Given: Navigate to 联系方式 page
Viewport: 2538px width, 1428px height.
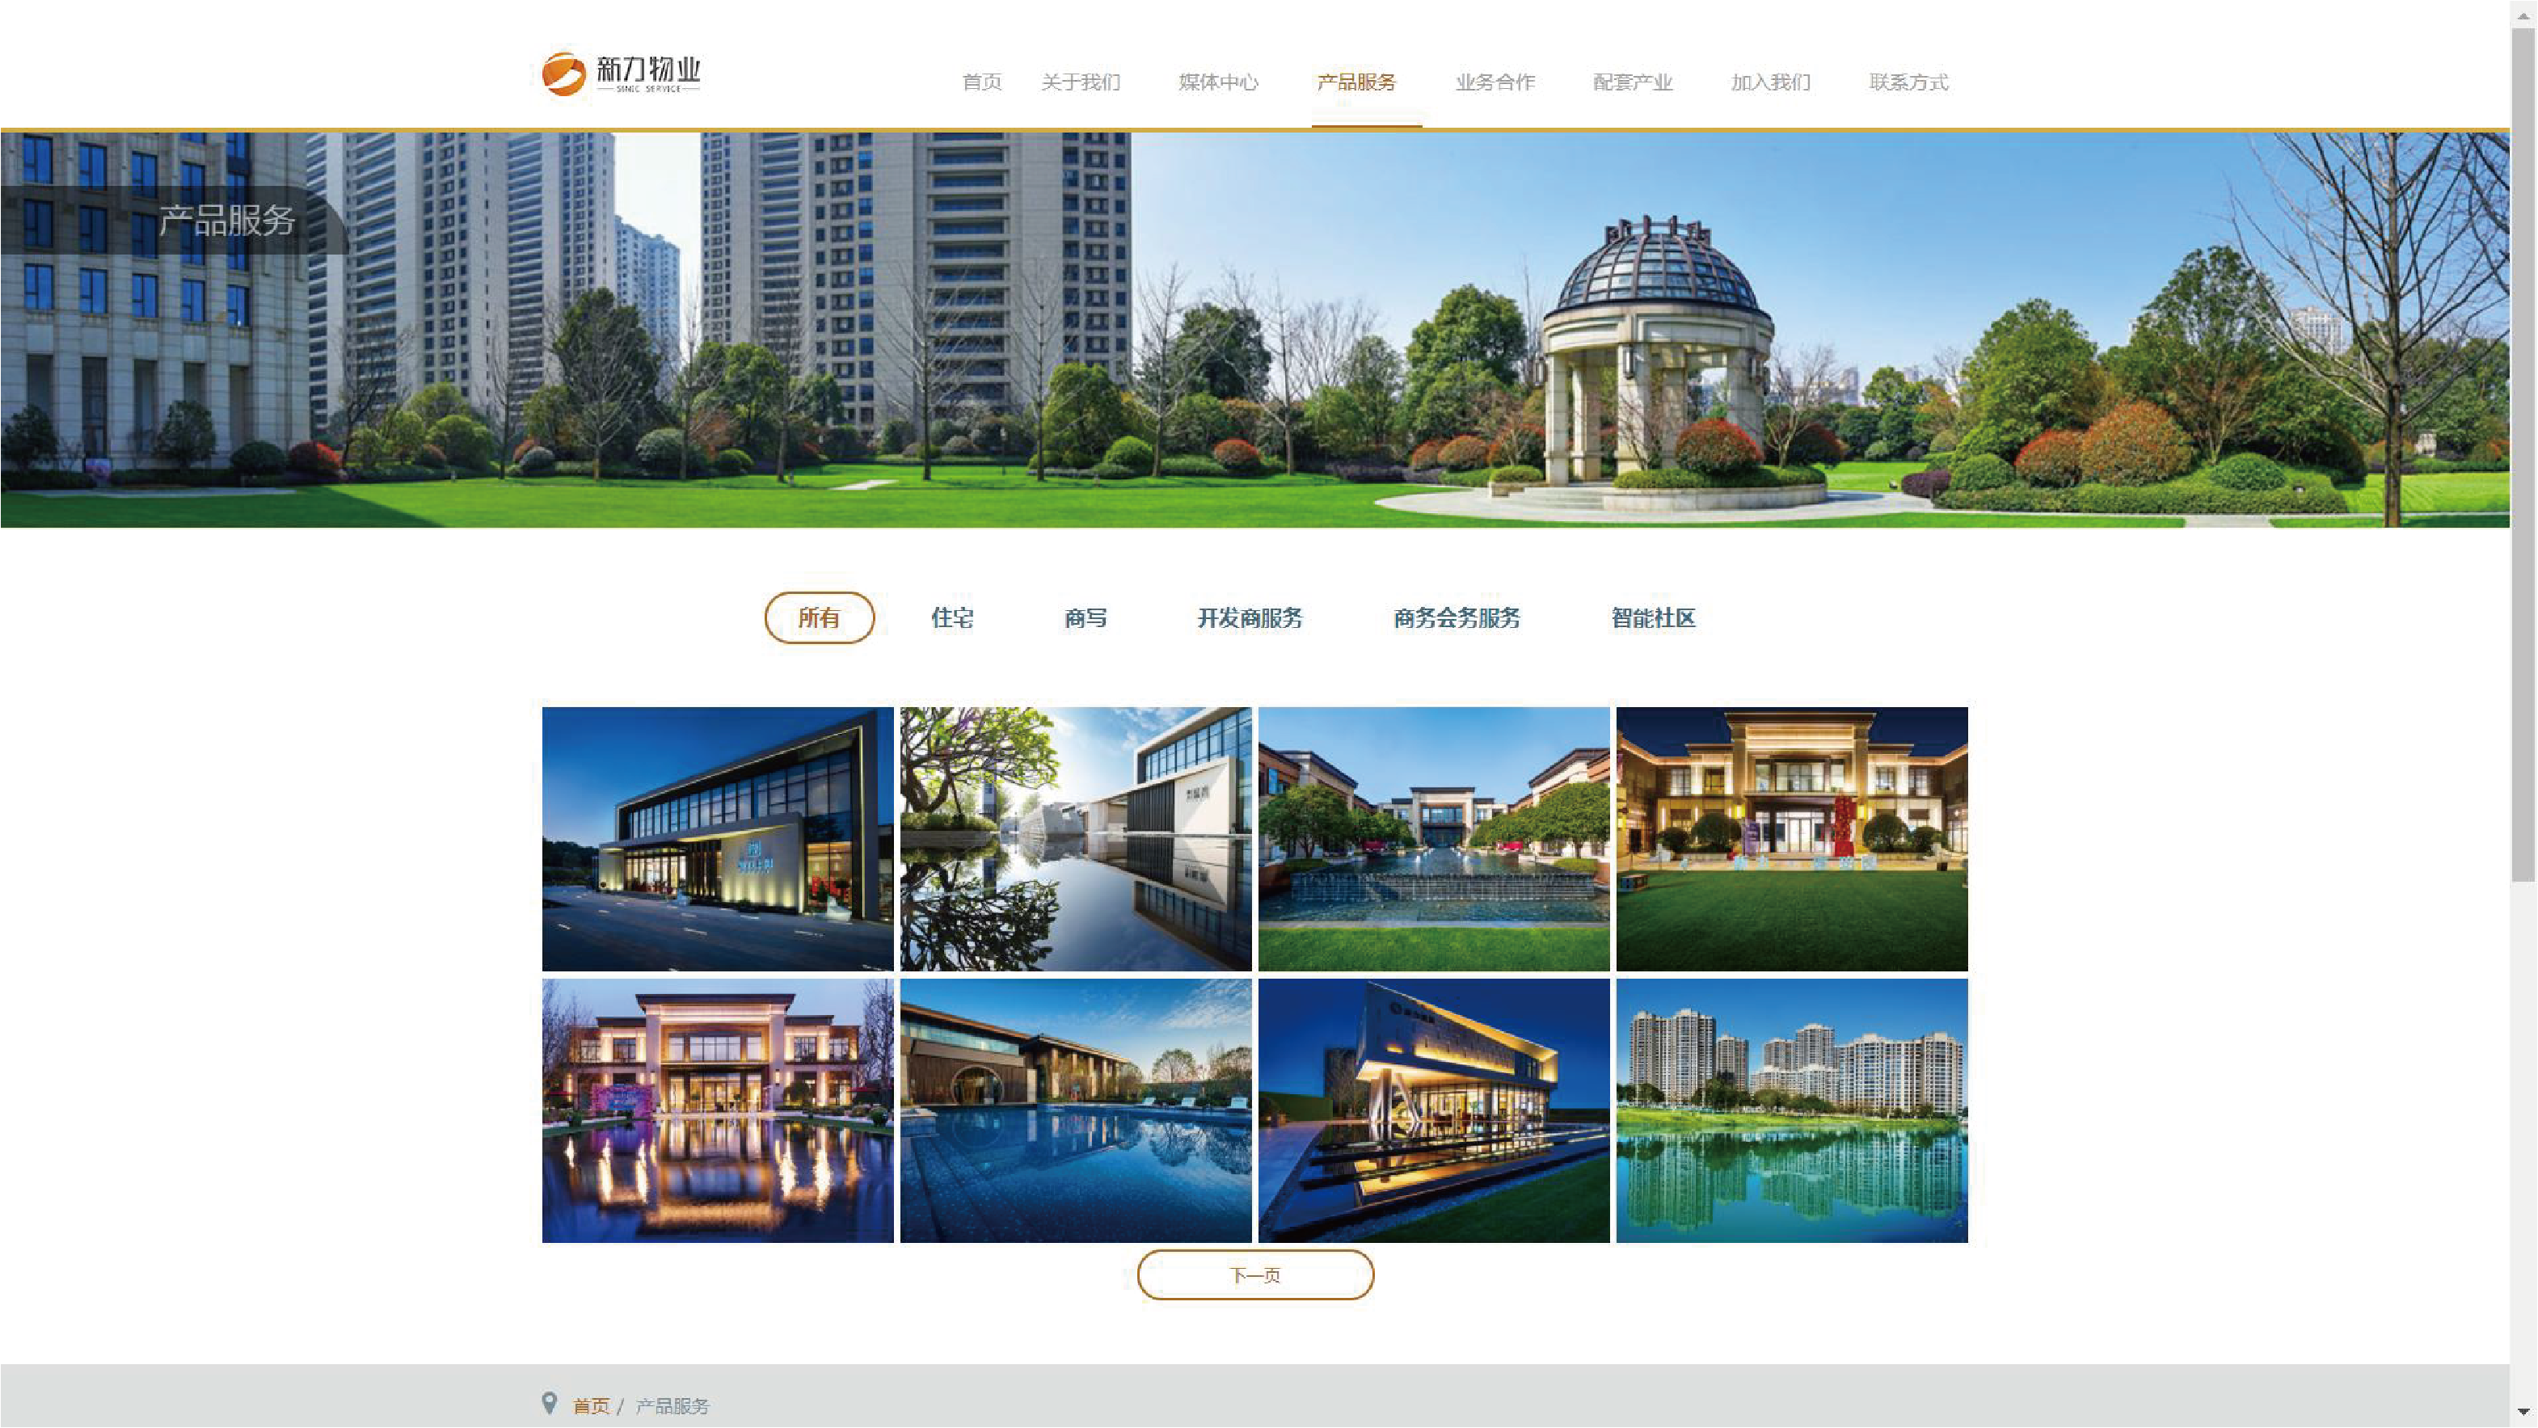Looking at the screenshot, I should click(1908, 82).
